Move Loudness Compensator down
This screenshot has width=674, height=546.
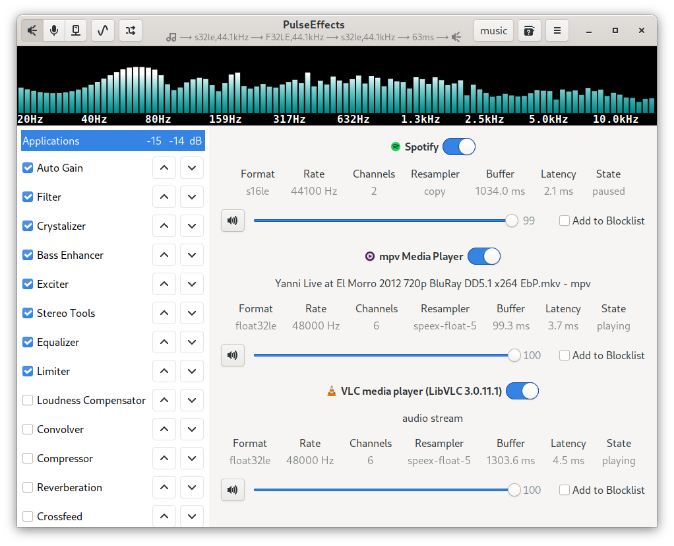[192, 400]
